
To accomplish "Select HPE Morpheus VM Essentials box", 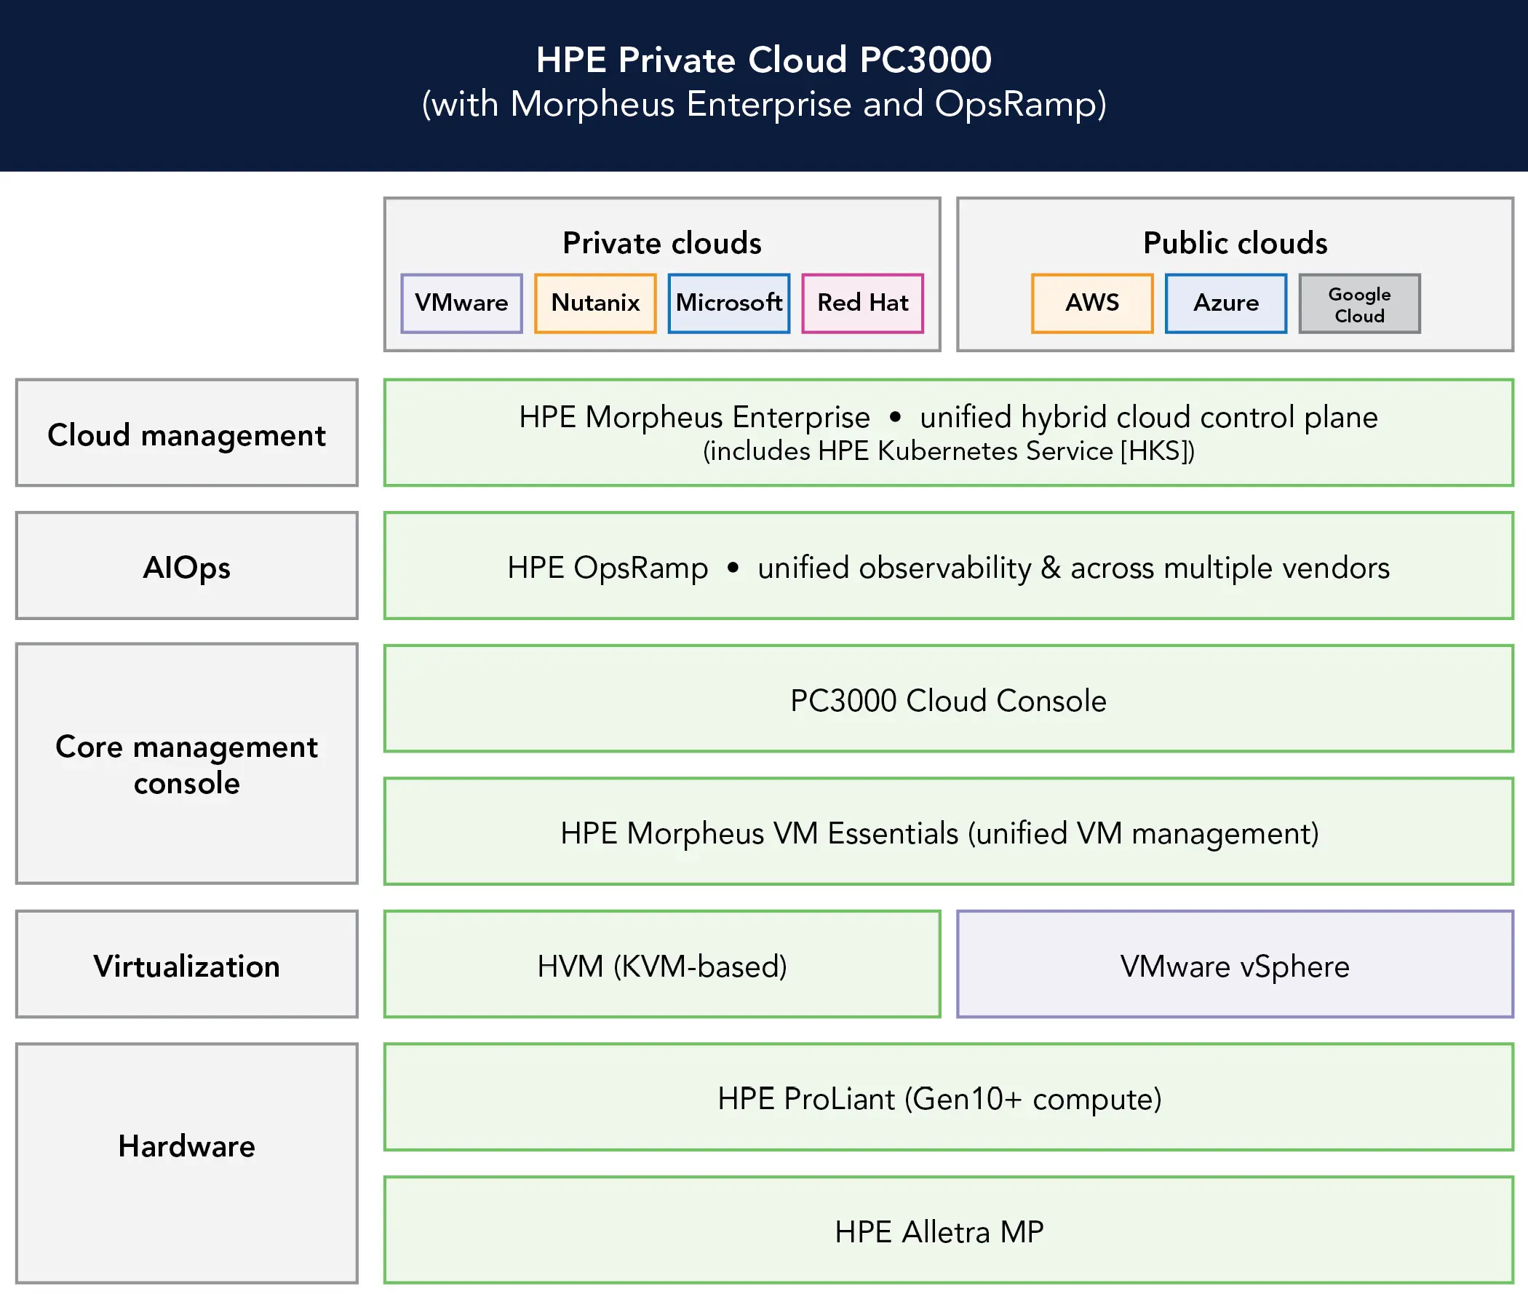I will click(948, 831).
